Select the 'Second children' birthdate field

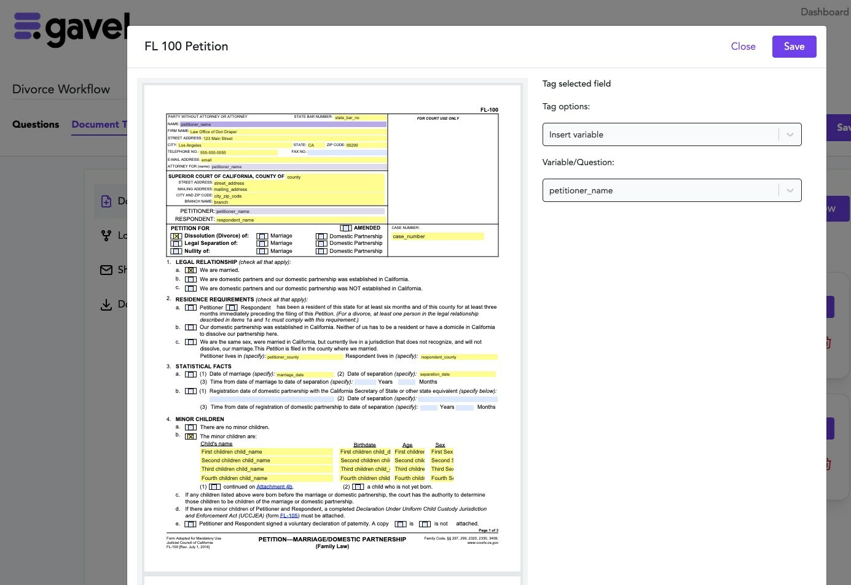coord(365,460)
